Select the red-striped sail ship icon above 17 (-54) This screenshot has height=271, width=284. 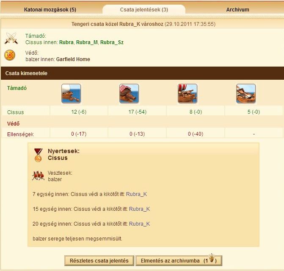coord(129,94)
